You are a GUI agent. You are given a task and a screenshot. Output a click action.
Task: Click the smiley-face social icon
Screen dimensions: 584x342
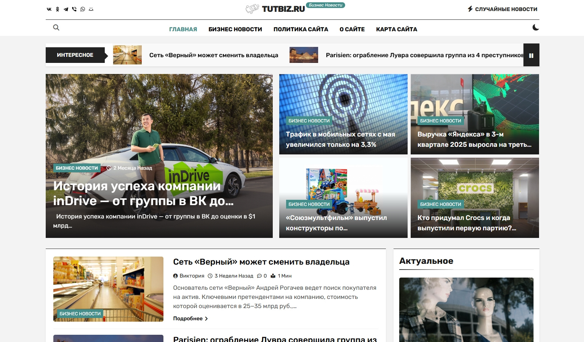(x=91, y=9)
